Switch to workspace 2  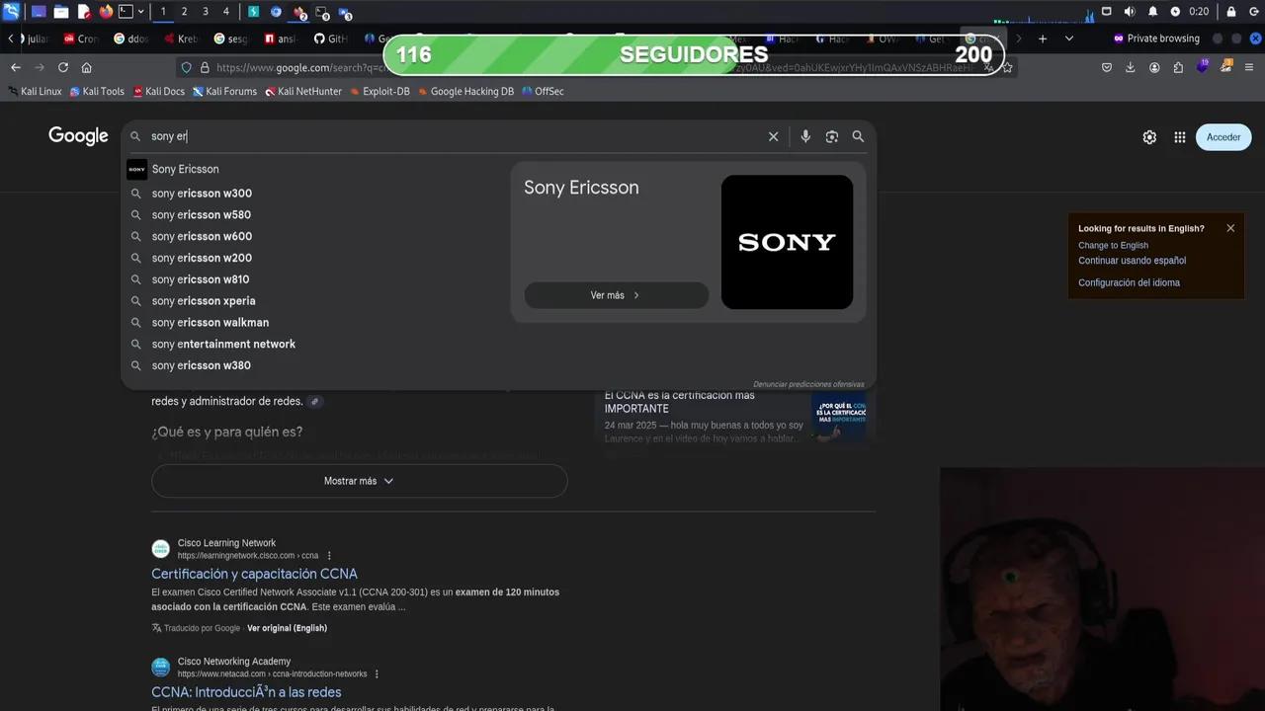pos(184,12)
